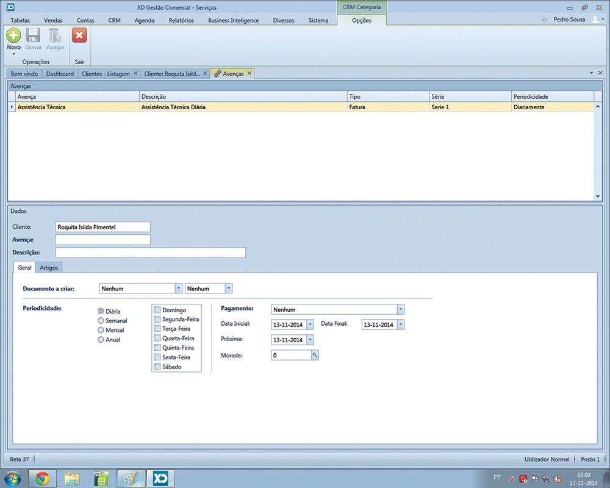Check the Segunda-Feira checkbox

coord(157,320)
